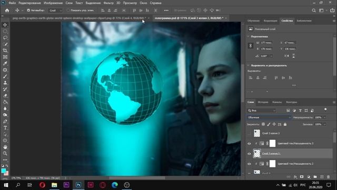Click the foreground cyan color swatch
Viewport: 337px width, 190px height.
coord(4,171)
